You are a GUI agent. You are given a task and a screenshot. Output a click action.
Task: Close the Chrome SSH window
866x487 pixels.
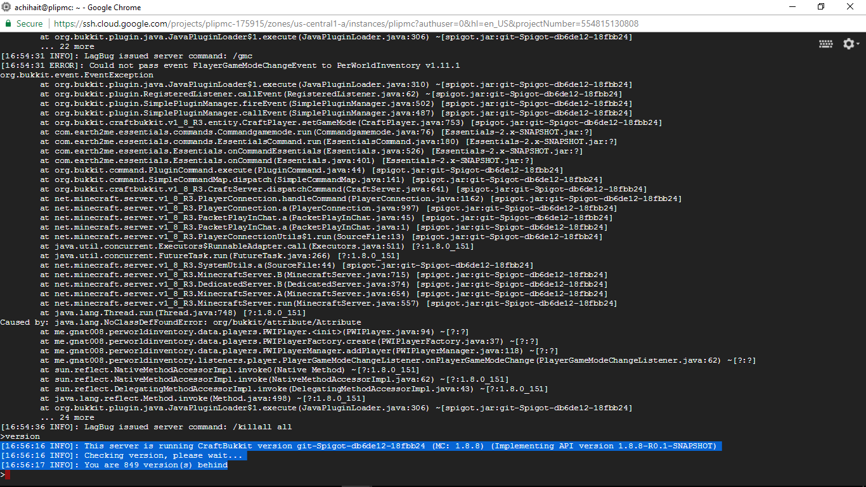(851, 7)
